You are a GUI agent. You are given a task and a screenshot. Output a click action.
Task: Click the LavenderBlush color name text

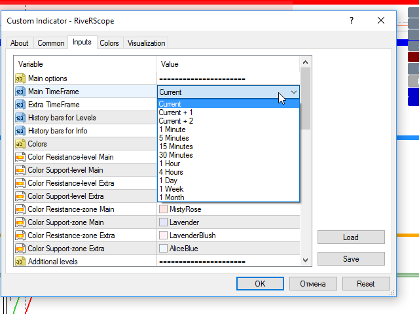tap(192, 235)
